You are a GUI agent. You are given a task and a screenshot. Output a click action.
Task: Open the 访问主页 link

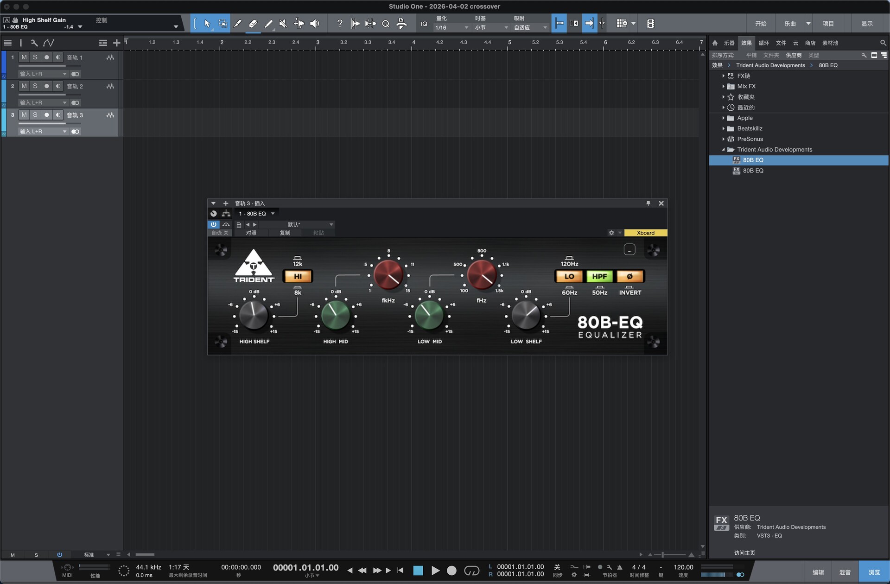coord(744,553)
